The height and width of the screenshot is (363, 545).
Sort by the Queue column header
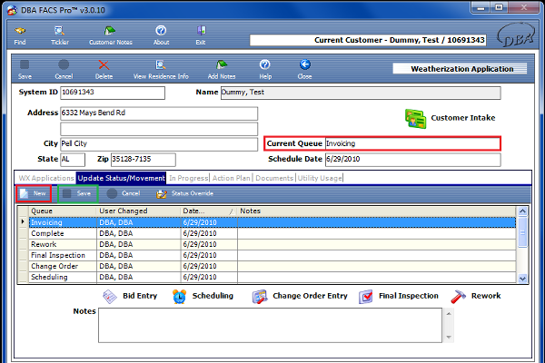point(63,211)
